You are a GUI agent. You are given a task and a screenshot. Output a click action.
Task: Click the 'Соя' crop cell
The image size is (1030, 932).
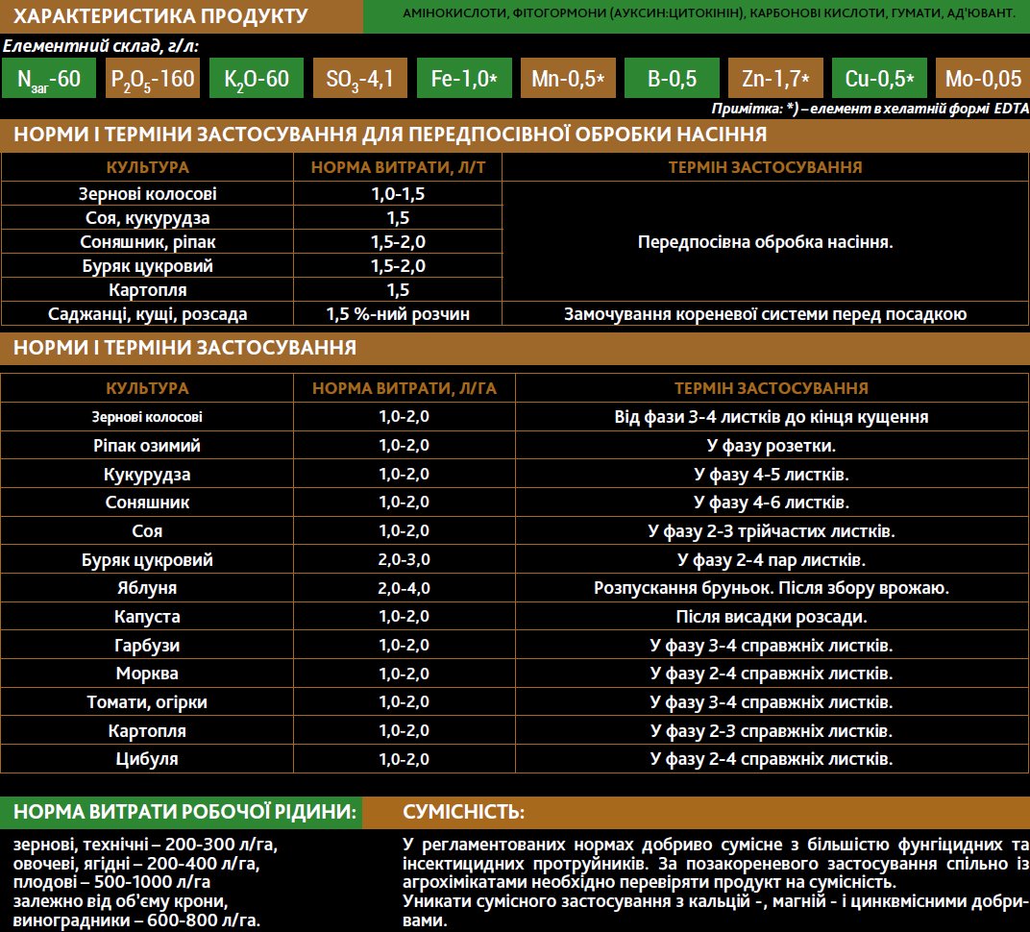click(x=147, y=530)
